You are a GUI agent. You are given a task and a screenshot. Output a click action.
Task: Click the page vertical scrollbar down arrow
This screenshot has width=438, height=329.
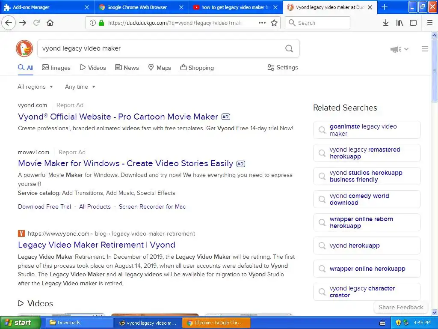pos(435,312)
